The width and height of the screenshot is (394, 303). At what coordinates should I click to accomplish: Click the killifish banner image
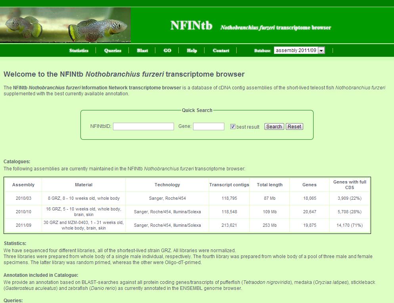point(65,25)
